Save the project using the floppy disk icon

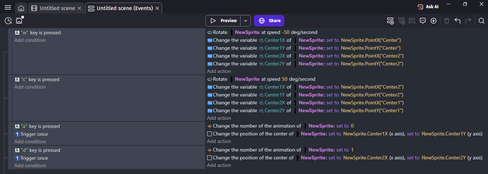19,21
